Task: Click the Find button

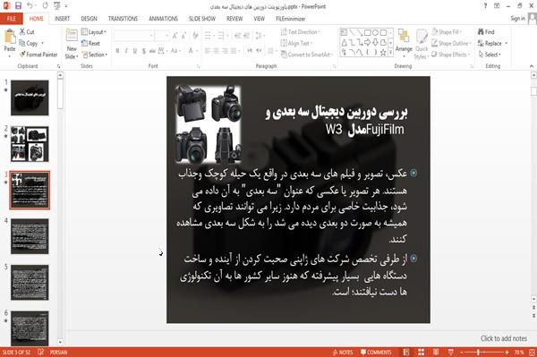Action: point(486,32)
